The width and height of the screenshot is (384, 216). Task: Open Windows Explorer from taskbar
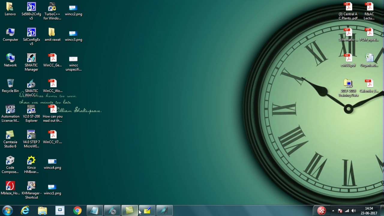tap(42, 211)
